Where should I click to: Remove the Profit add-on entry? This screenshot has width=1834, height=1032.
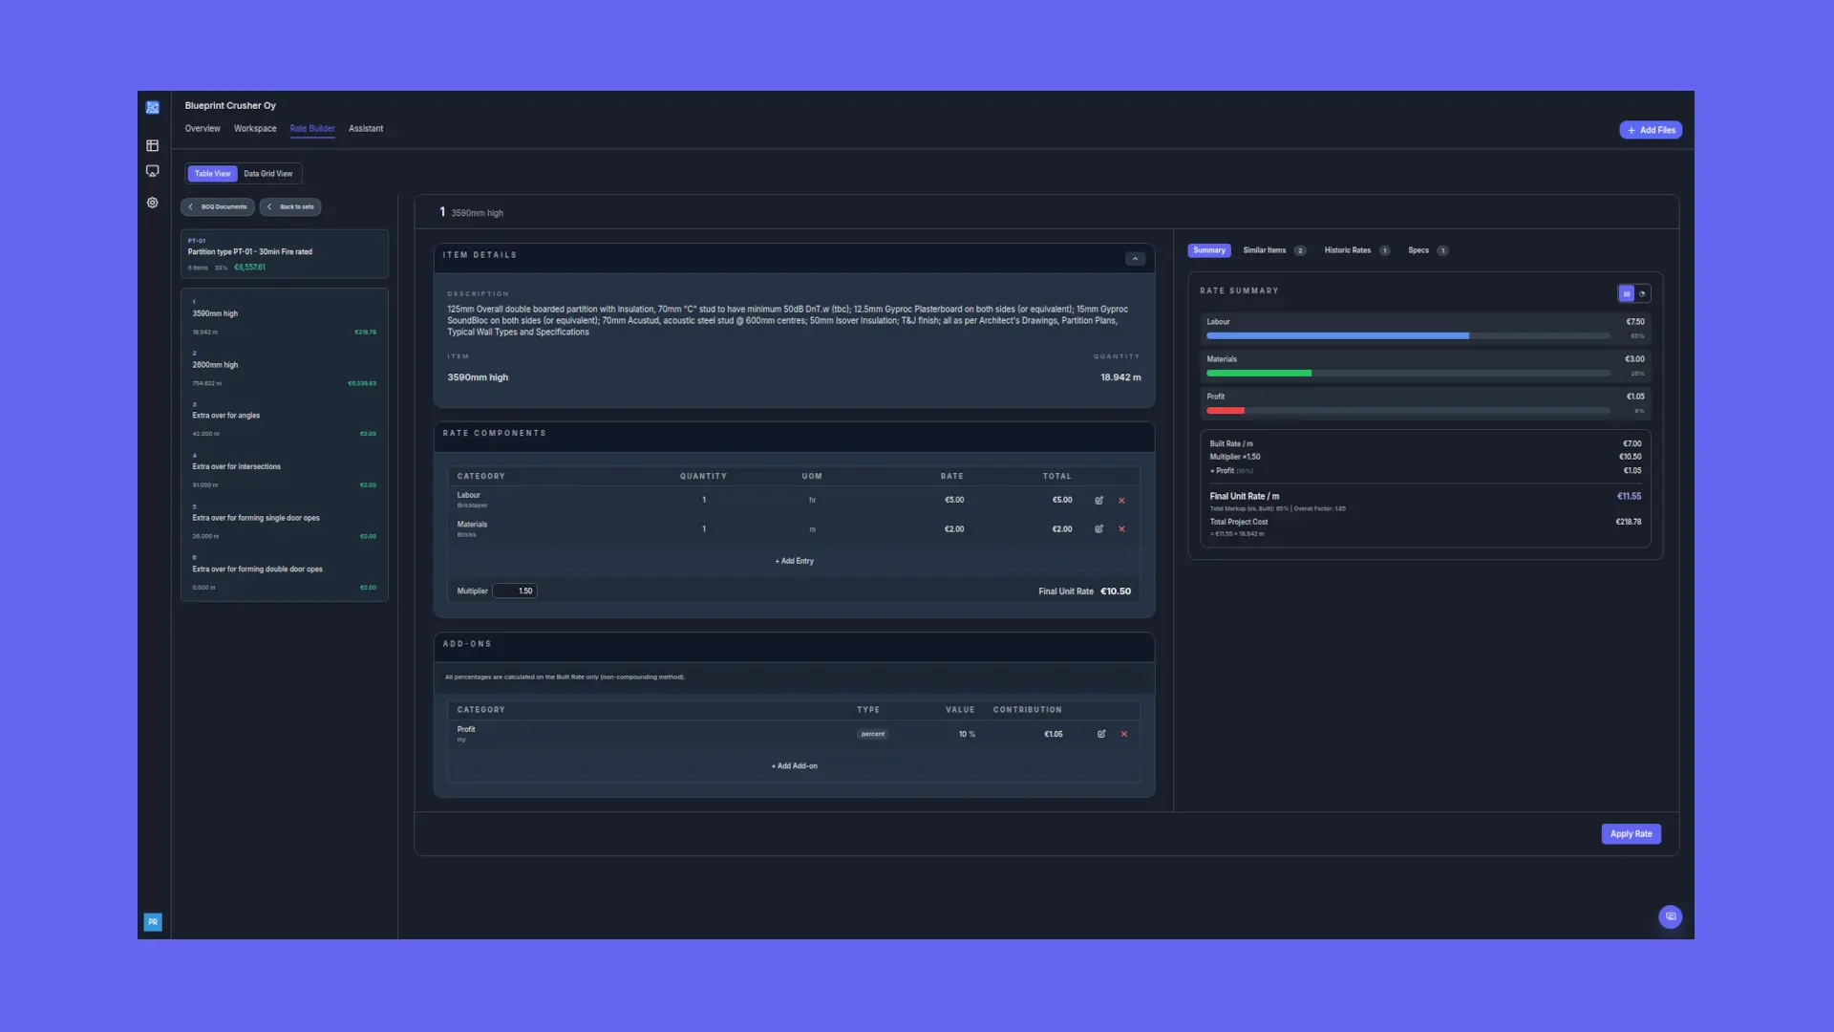click(1124, 734)
